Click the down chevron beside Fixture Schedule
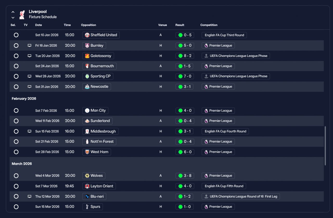 point(13,18)
